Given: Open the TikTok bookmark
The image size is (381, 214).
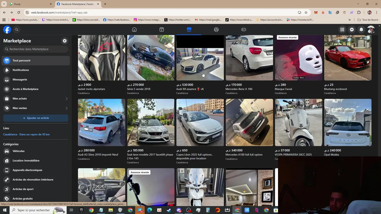Looking at the screenshot, I should click(239, 20).
